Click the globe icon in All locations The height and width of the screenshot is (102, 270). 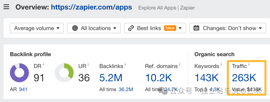[75, 28]
